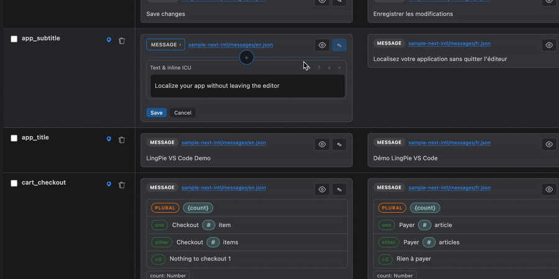Open the MESSAGE type dropdown in app_subtitle editor

166,45
